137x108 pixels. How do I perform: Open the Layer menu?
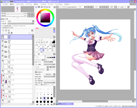(x=29, y=4)
